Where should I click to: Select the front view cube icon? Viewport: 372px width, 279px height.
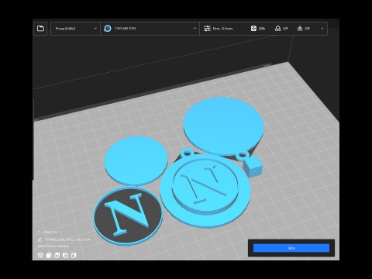point(49,255)
